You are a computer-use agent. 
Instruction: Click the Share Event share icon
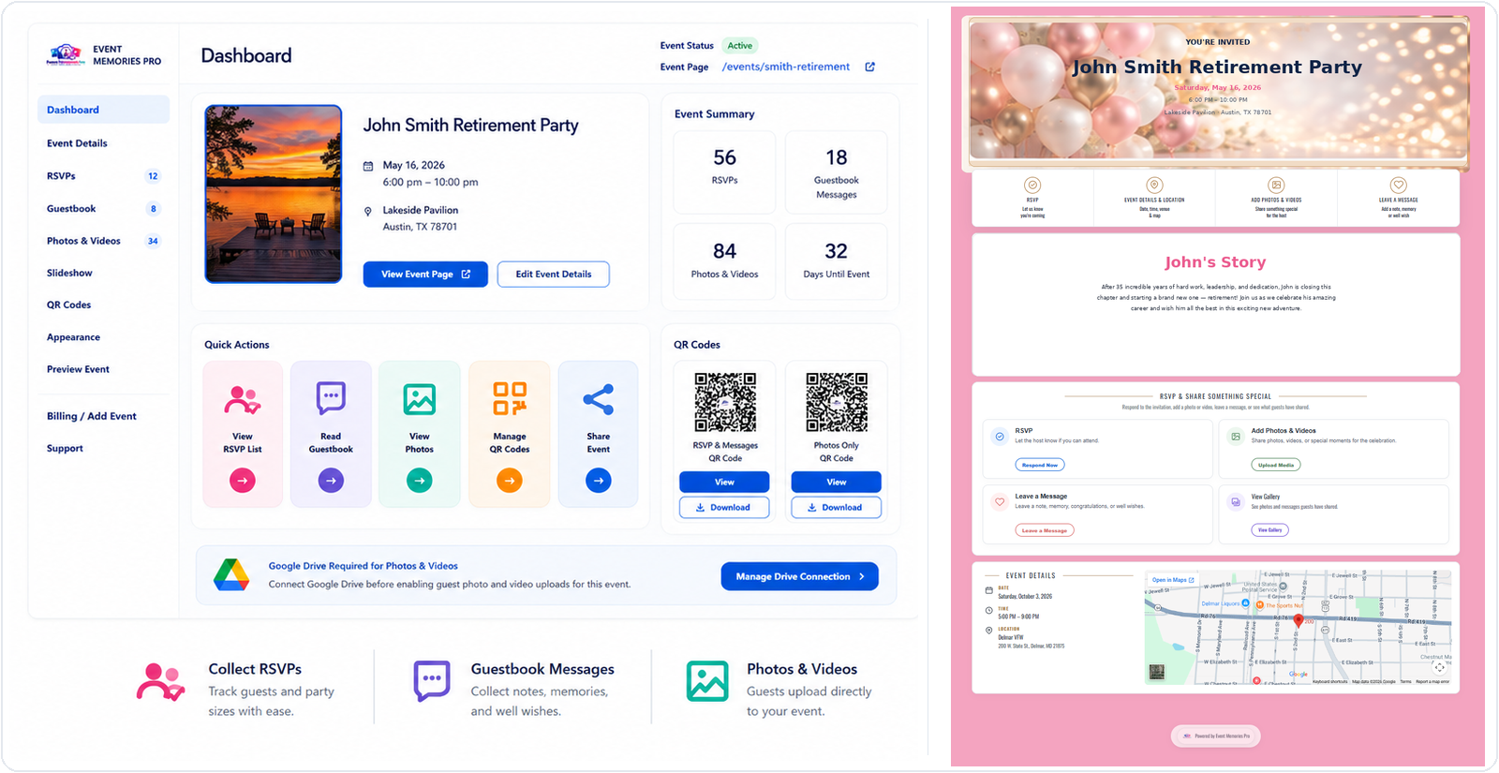click(x=599, y=399)
